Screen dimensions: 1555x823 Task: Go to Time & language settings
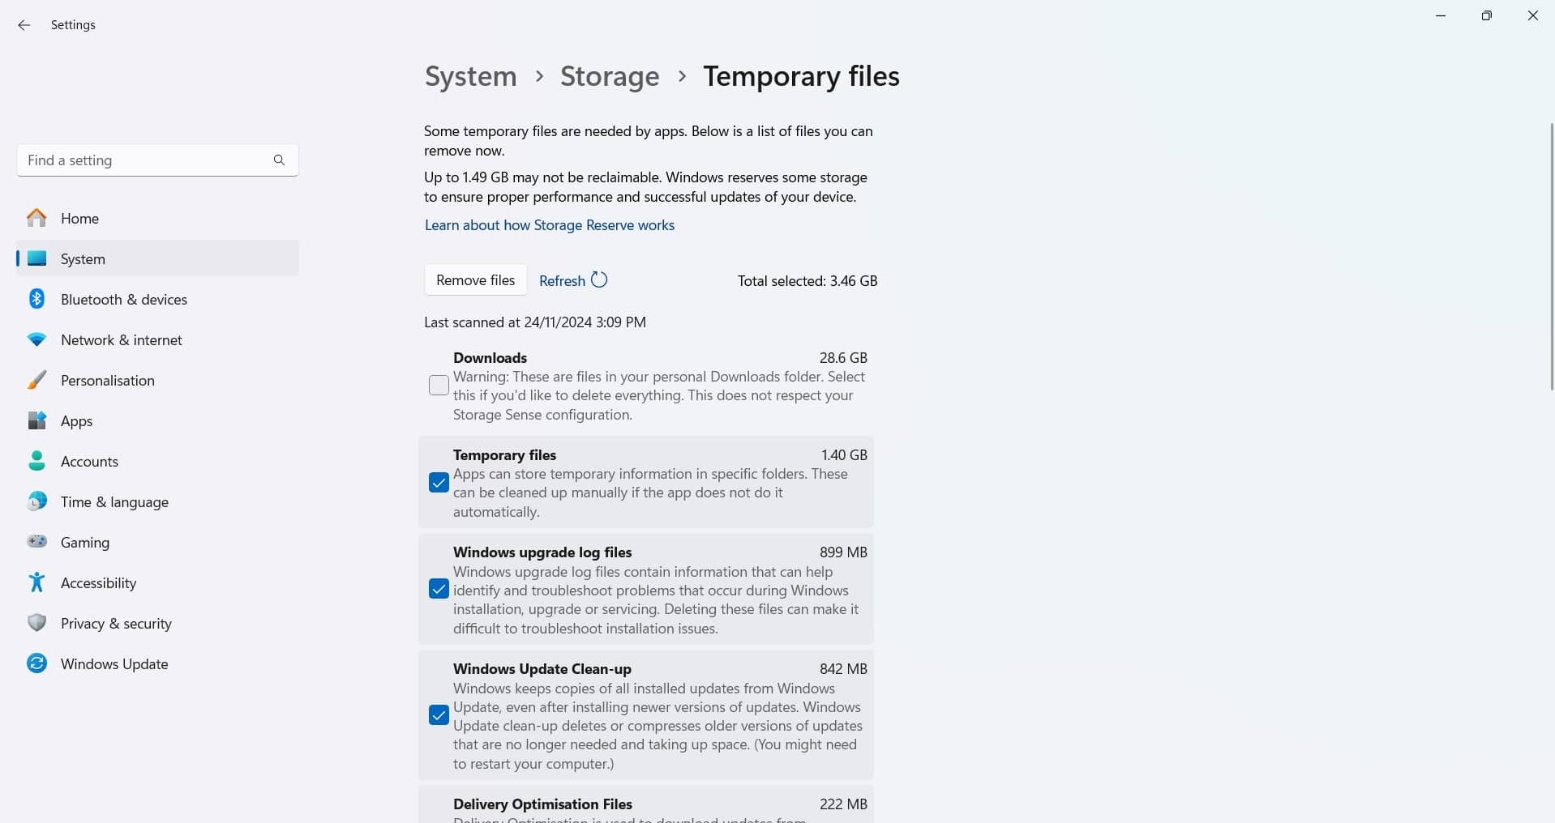point(114,501)
